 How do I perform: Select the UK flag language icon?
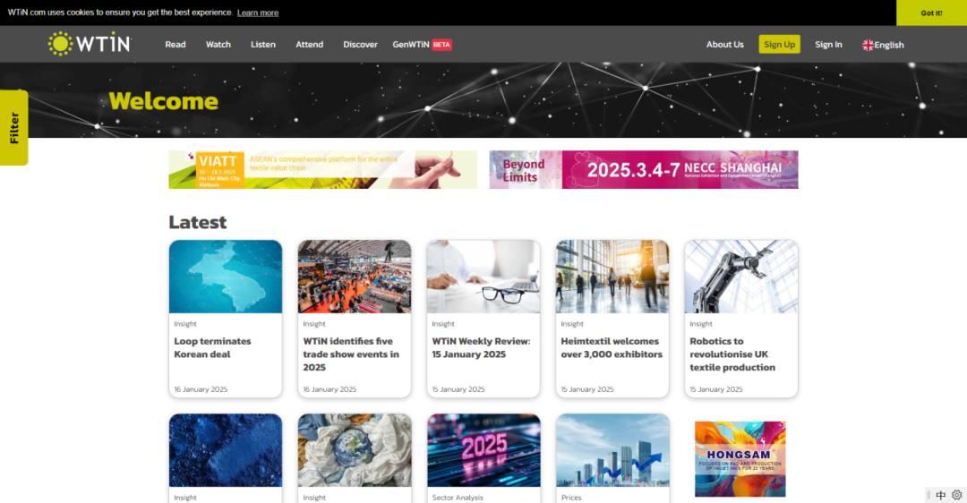click(868, 45)
